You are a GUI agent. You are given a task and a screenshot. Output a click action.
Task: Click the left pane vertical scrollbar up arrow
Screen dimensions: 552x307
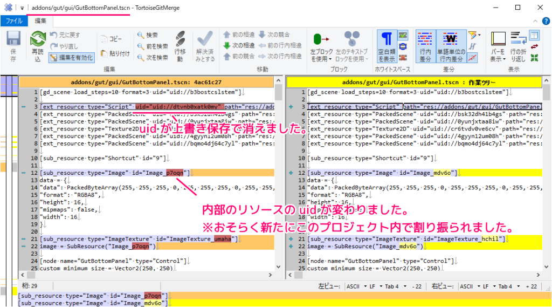click(x=279, y=80)
